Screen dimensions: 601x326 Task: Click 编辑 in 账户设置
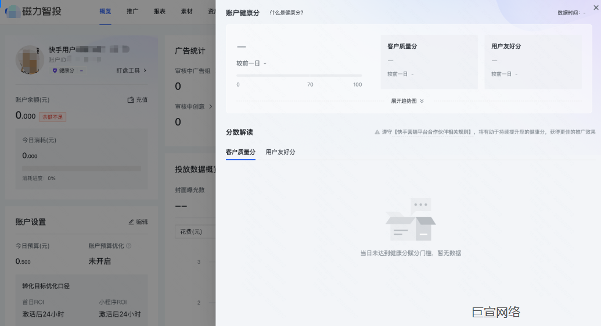coord(138,221)
